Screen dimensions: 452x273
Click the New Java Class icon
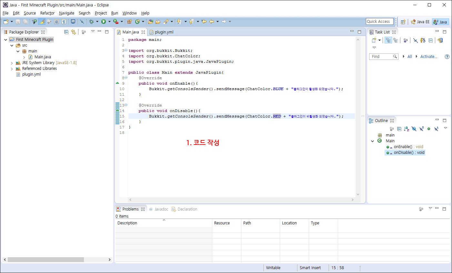[137, 22]
